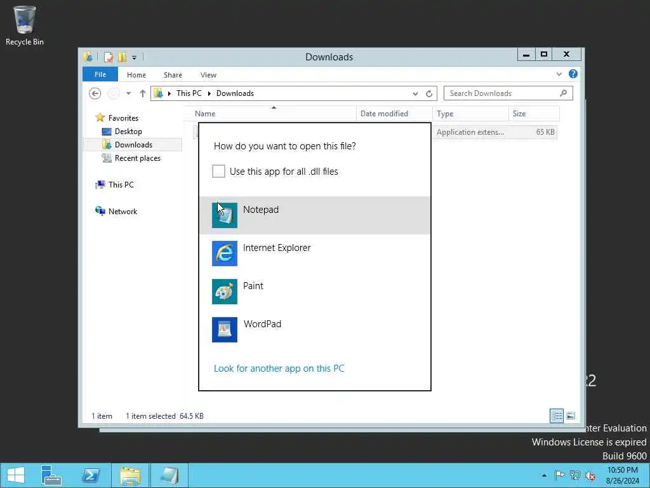Click the 65 KB size cell
This screenshot has width=650, height=488.
pyautogui.click(x=545, y=132)
